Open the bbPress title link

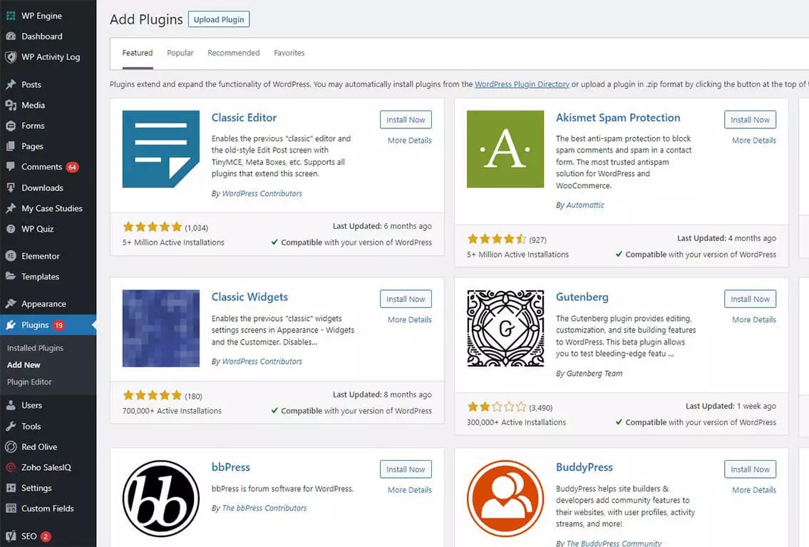(x=231, y=467)
